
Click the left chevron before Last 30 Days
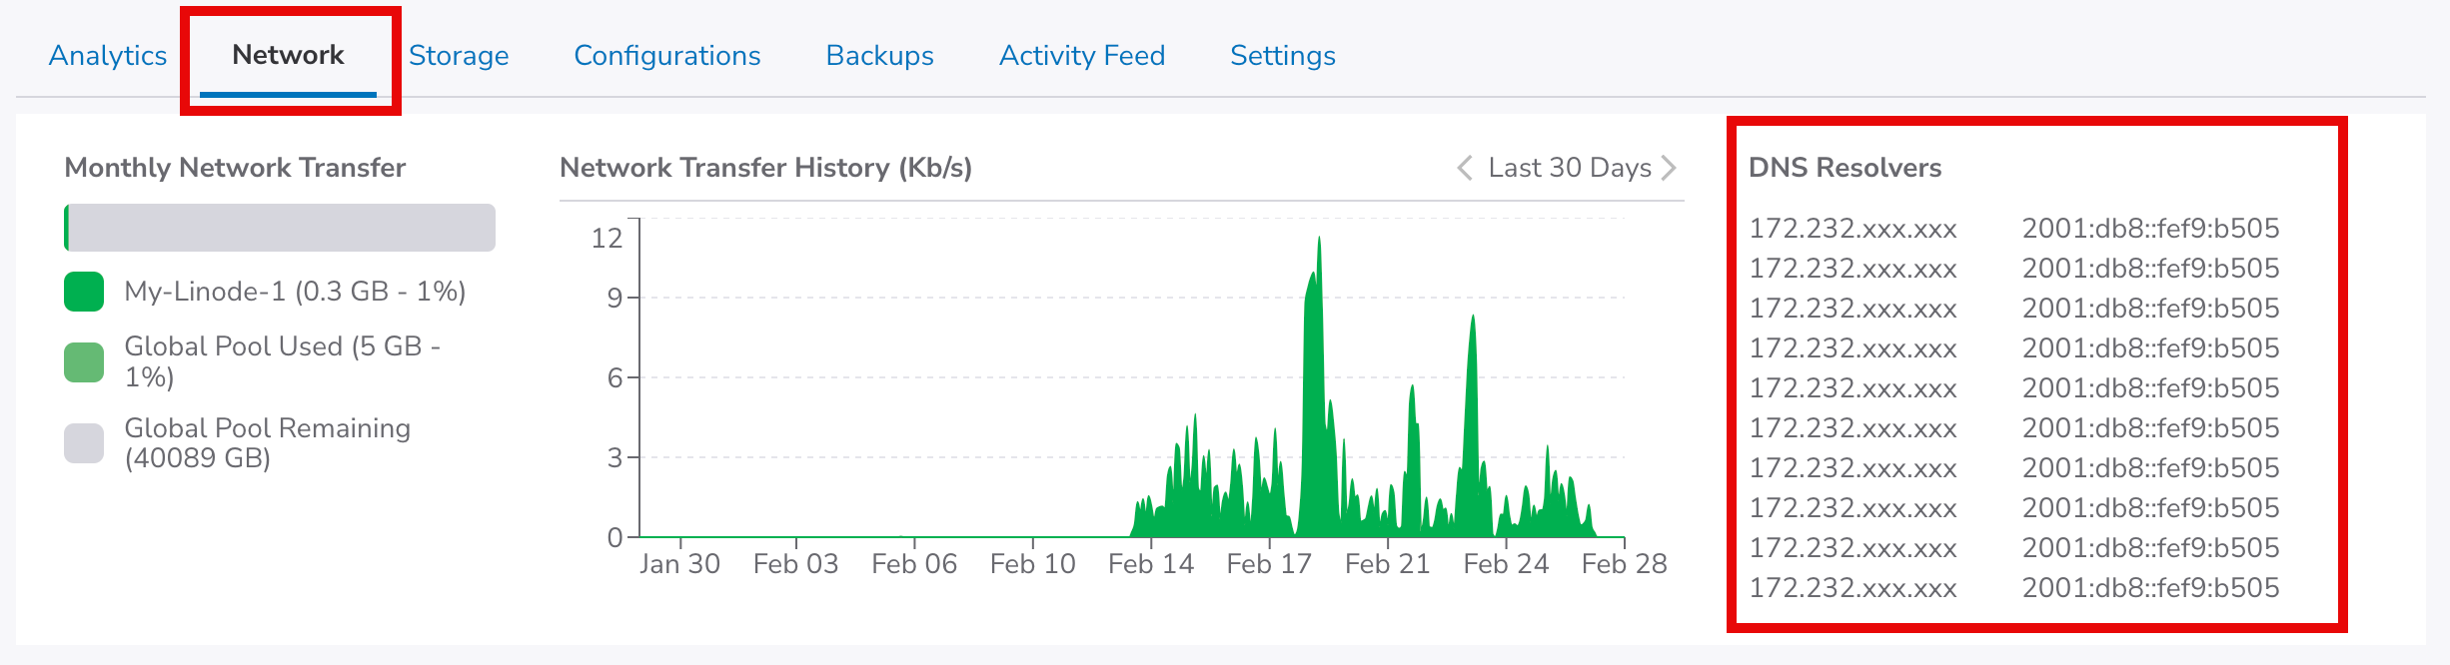coord(1465,168)
